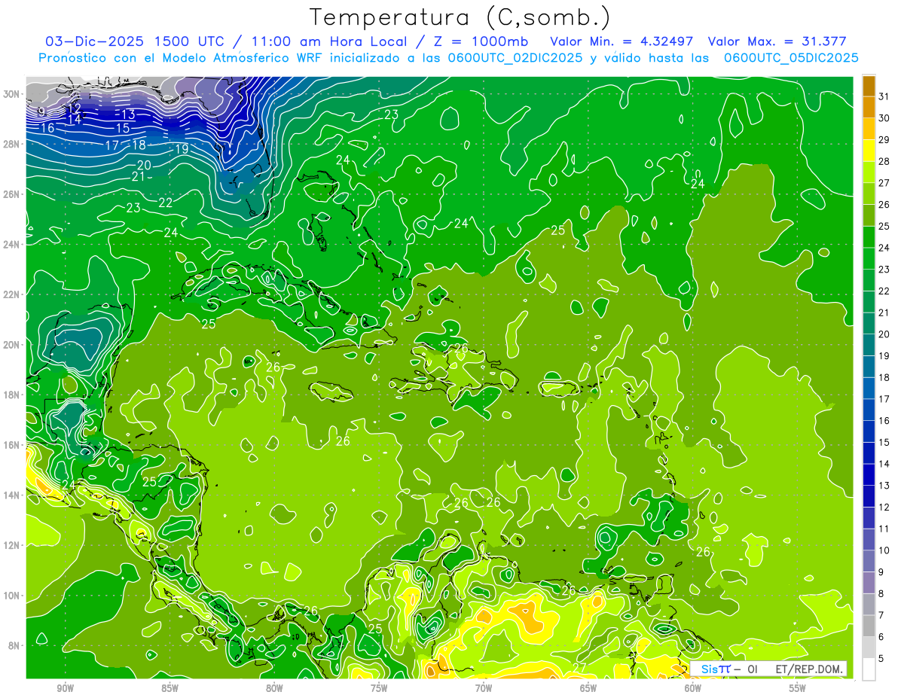Click the contour label '17' on the map
Viewport: 904px width, 698px height.
click(112, 145)
